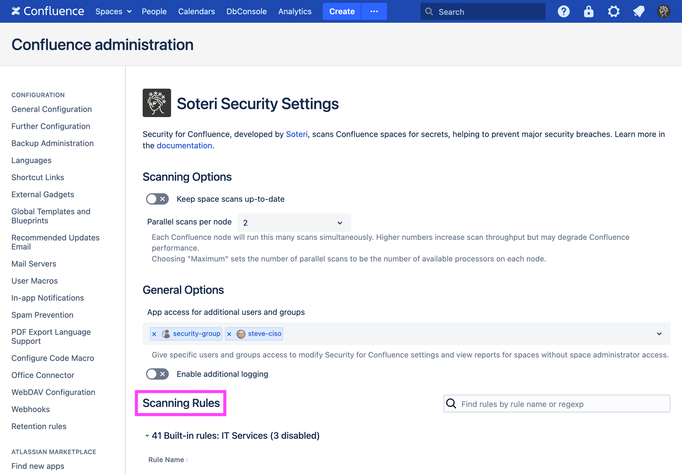Click the tag icon in the header
The width and height of the screenshot is (682, 474).
[638, 11]
